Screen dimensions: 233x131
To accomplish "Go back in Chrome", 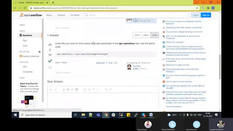I will 15,8.
